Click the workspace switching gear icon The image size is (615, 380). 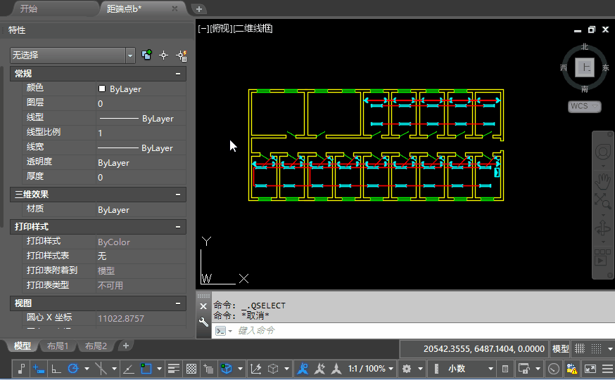tap(407, 368)
